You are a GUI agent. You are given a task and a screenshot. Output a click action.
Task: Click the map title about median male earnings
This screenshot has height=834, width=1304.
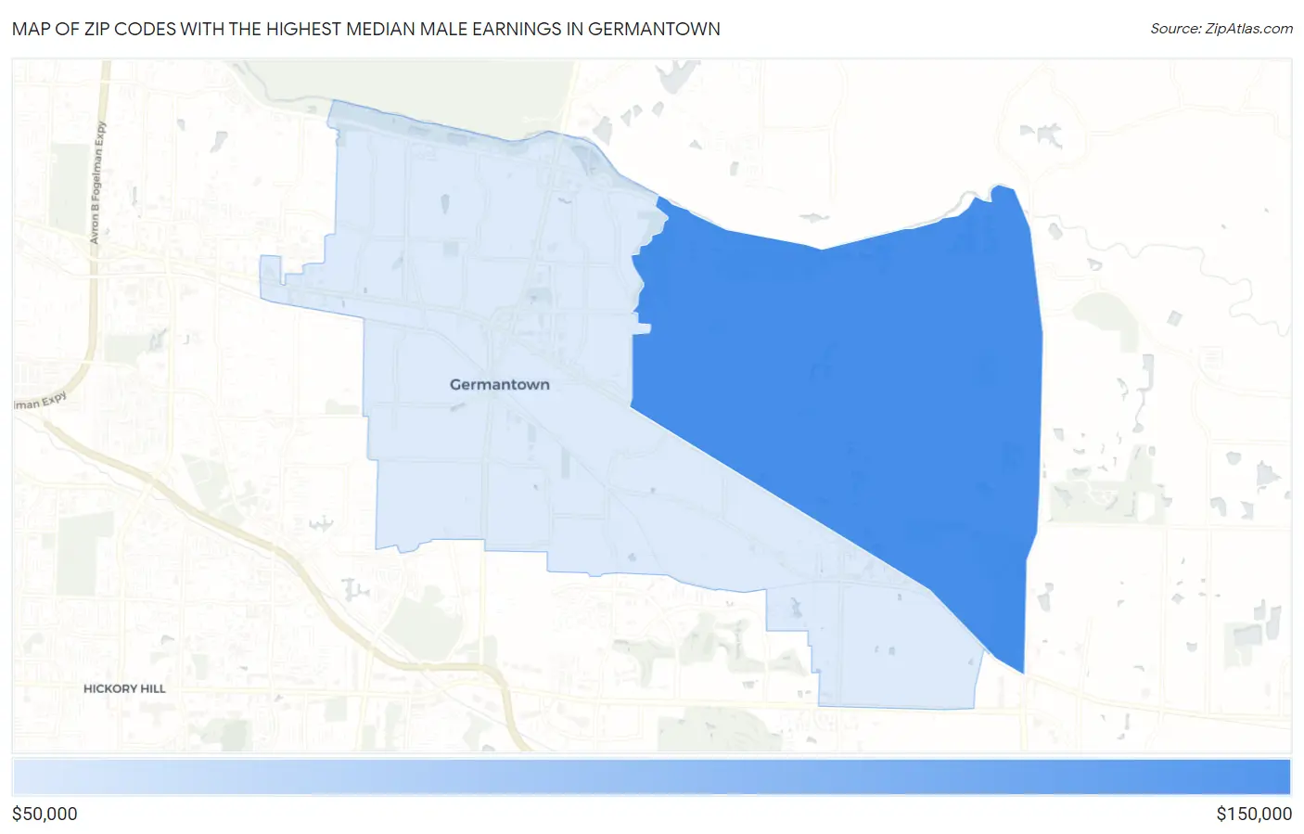pos(366,29)
